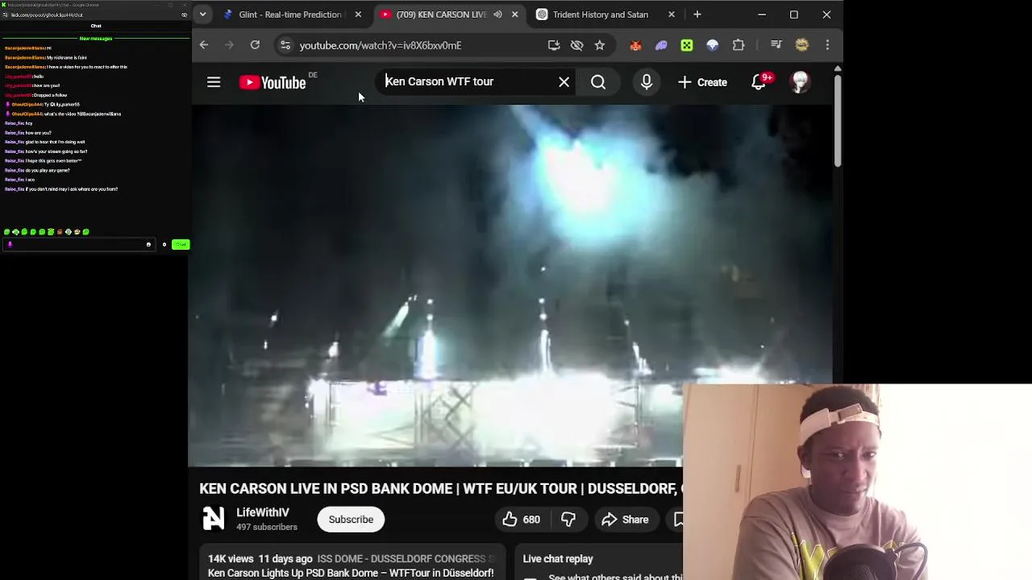The width and height of the screenshot is (1032, 580).
Task: Open the green dice extension
Action: point(687,45)
